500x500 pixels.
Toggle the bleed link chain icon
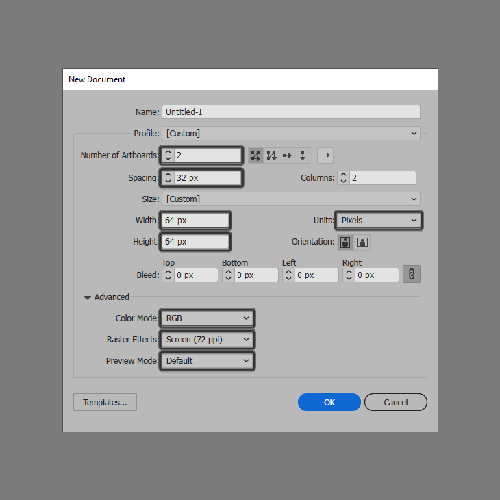(411, 275)
